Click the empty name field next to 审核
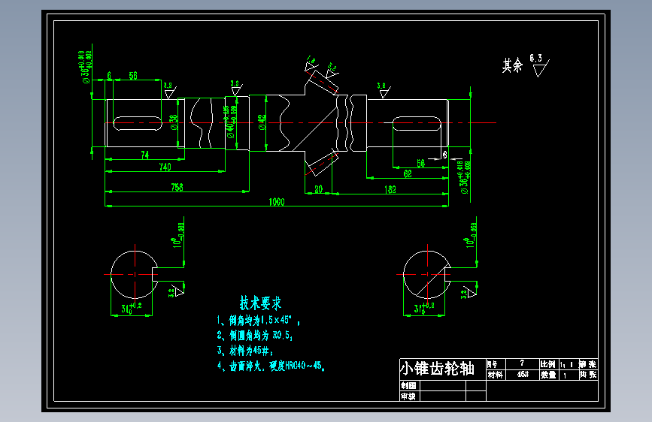 point(442,396)
